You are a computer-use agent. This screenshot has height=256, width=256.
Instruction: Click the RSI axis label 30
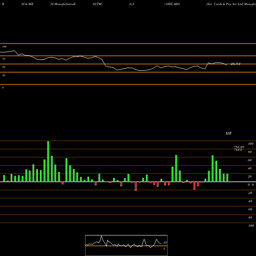4,75
